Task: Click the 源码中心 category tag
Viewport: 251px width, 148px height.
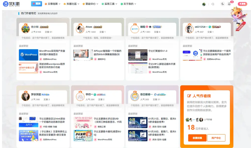Action: [101, 59]
